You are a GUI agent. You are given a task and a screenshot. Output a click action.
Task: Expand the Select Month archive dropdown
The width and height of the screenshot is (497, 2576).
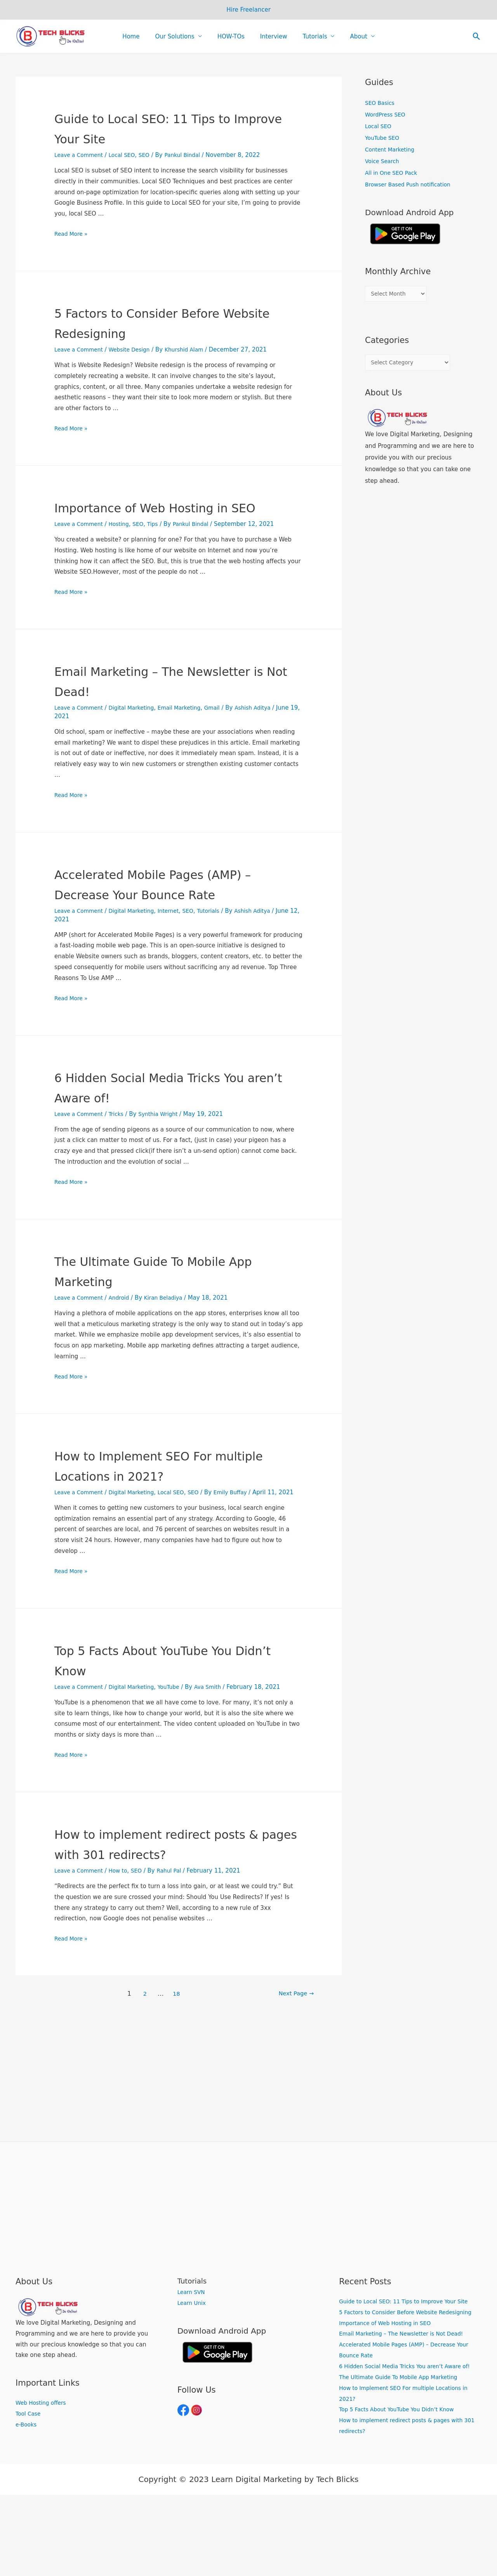click(x=396, y=294)
